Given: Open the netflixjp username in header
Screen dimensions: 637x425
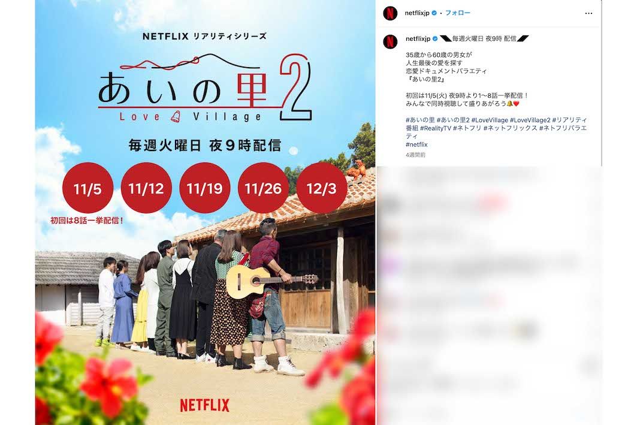Looking at the screenshot, I should 417,13.
